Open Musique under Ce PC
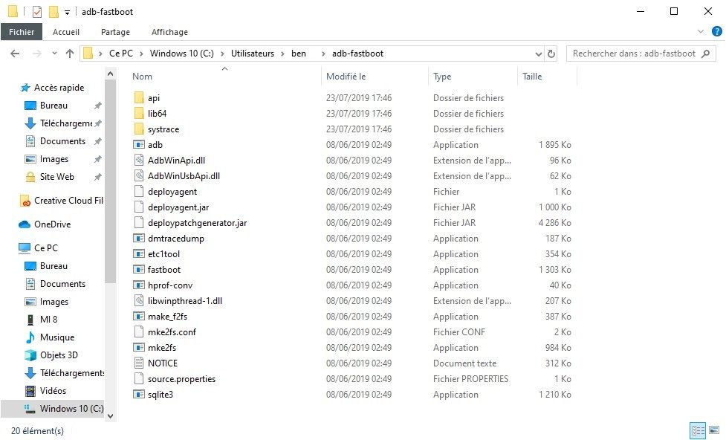 [57, 337]
